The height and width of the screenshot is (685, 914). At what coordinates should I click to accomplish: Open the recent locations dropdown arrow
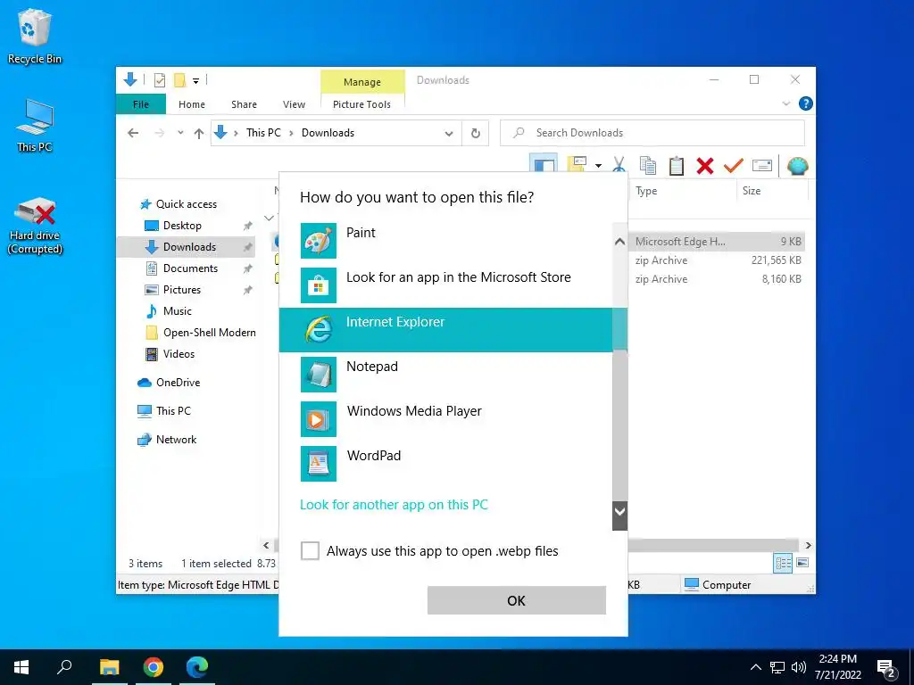(180, 133)
